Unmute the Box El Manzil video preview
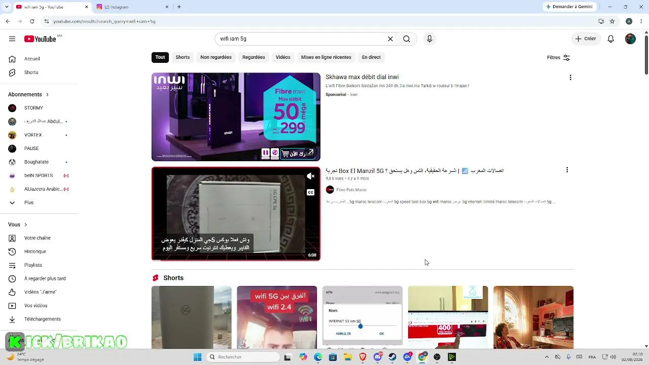This screenshot has height=365, width=649. click(x=311, y=176)
